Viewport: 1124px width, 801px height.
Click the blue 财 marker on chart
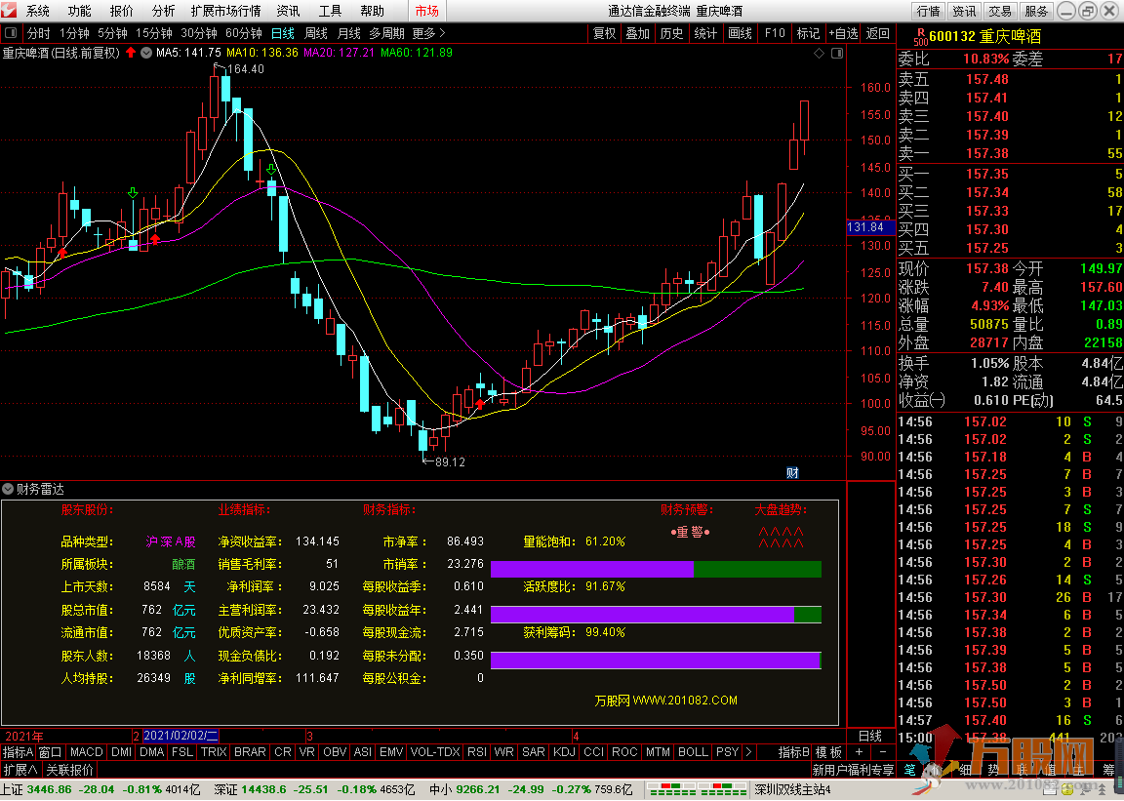[792, 473]
